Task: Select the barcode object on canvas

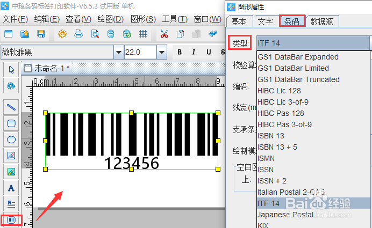Action: tap(132, 141)
